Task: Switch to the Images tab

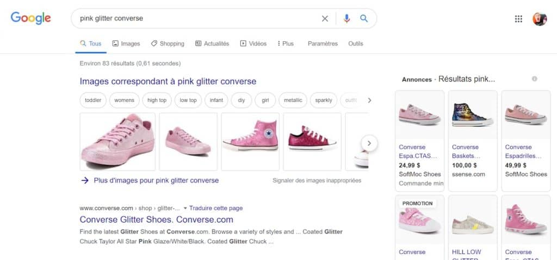Action: point(126,43)
